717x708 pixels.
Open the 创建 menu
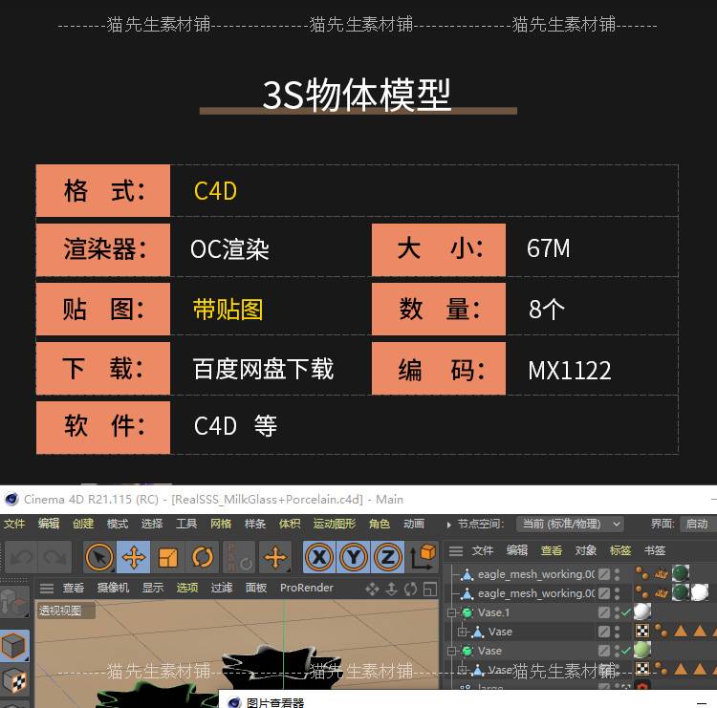(83, 524)
